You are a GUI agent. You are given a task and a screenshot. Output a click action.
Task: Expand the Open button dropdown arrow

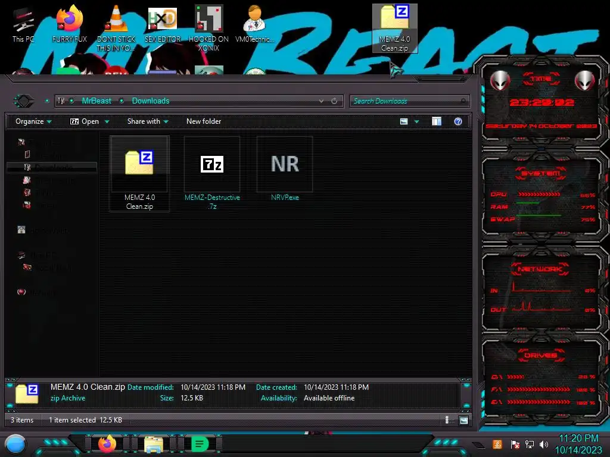107,121
